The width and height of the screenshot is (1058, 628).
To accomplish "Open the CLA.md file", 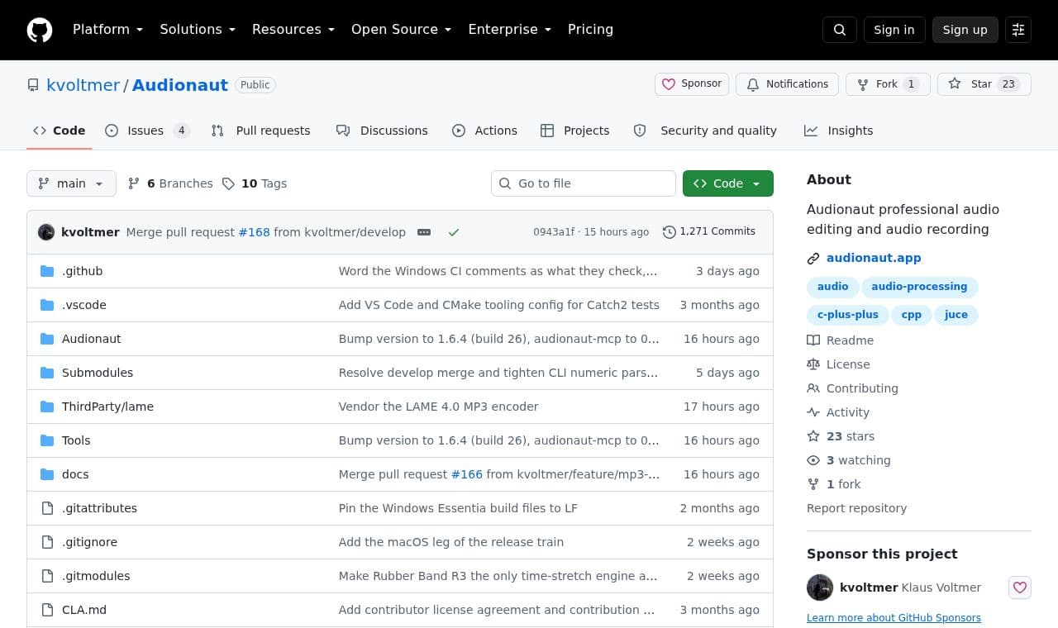I will point(84,610).
